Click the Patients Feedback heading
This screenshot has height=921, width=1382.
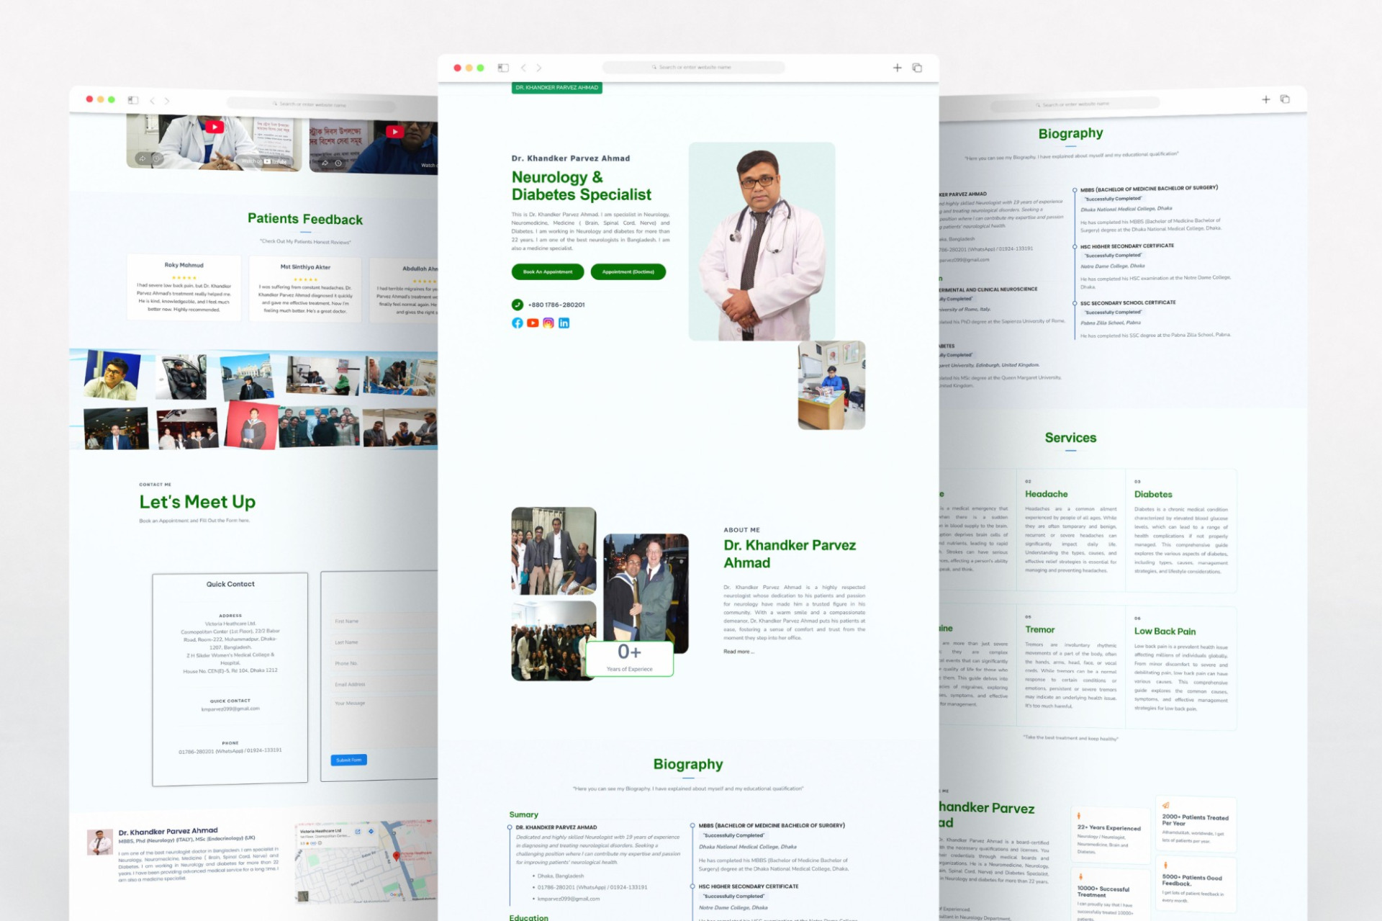305,219
